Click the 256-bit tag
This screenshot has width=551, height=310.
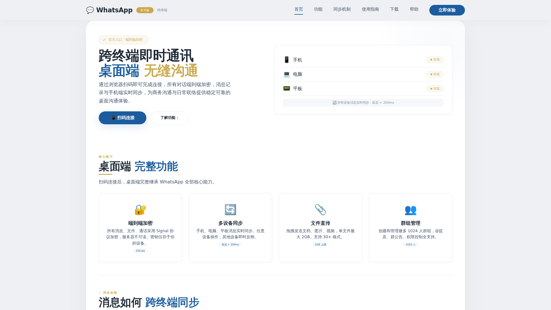(x=140, y=251)
